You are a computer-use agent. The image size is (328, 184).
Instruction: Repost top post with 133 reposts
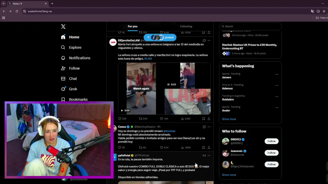[143, 32]
